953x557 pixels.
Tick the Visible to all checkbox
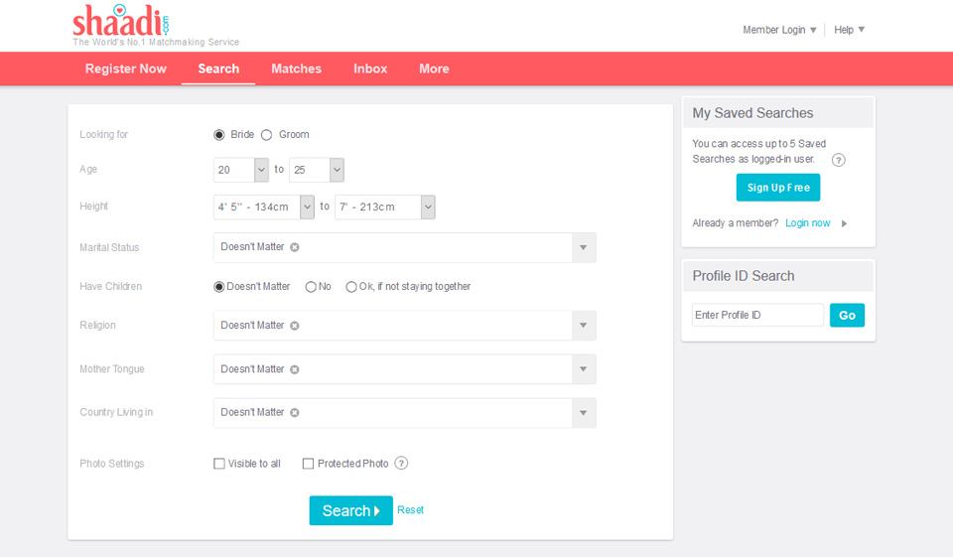point(219,464)
